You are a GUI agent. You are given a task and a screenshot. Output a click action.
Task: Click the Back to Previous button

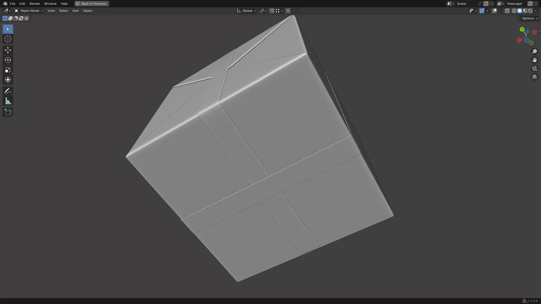92,4
